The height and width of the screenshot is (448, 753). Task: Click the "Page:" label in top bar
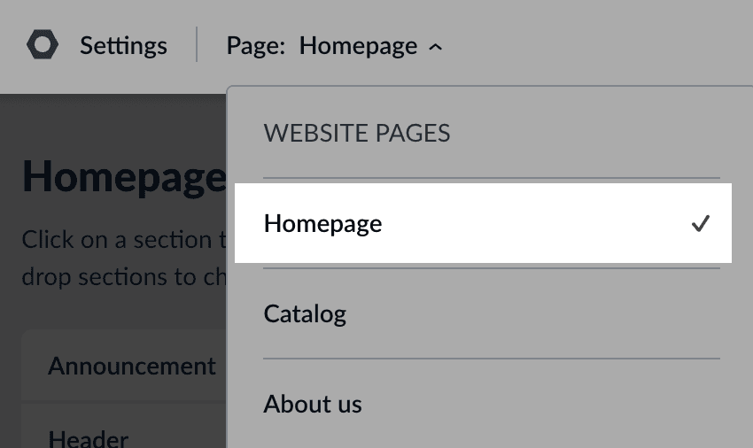tap(256, 45)
